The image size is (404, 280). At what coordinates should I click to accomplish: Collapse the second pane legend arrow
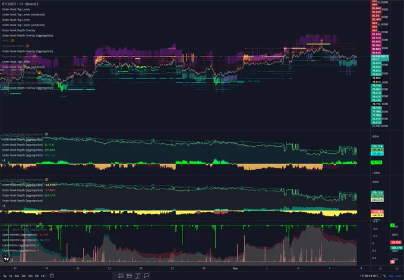(5, 165)
